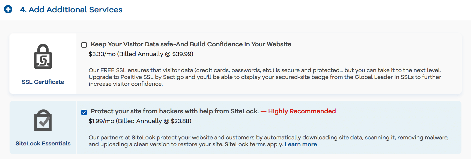Viewport: 471px width, 159px height.
Task: Select the SiteLock Essentials label
Action: (43, 143)
